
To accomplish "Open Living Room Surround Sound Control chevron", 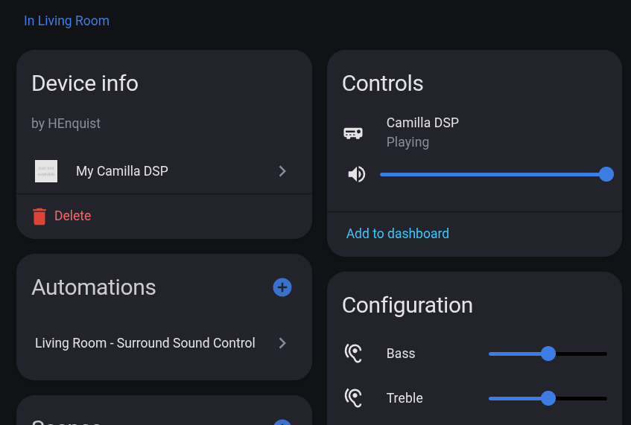I will click(x=282, y=343).
